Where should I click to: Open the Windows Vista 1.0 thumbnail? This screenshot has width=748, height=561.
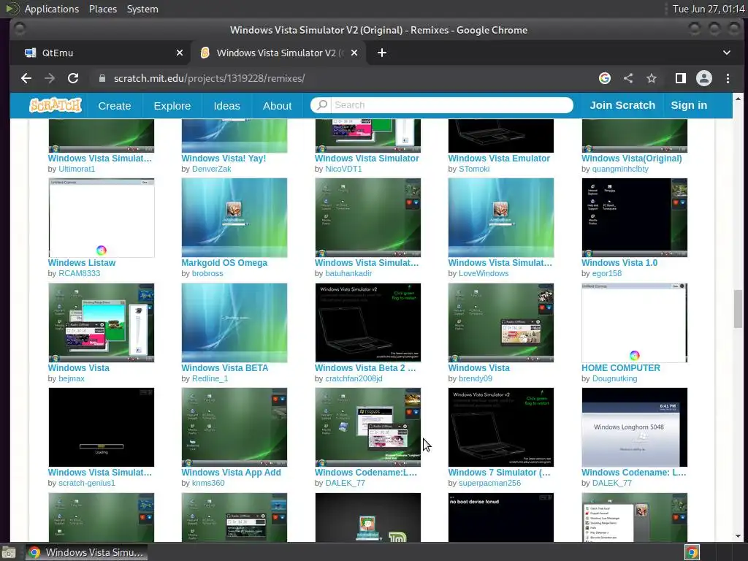(x=635, y=218)
